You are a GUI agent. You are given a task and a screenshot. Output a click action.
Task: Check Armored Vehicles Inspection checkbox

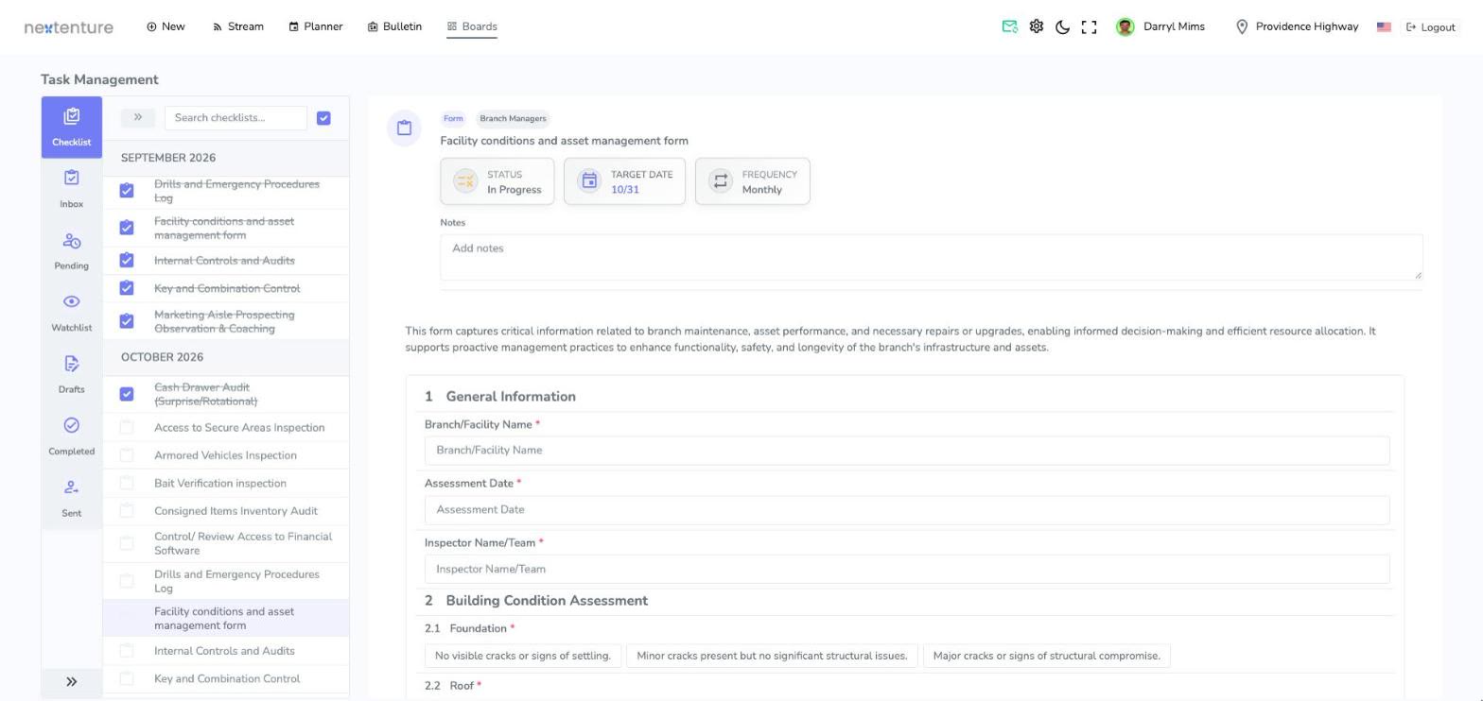point(127,455)
